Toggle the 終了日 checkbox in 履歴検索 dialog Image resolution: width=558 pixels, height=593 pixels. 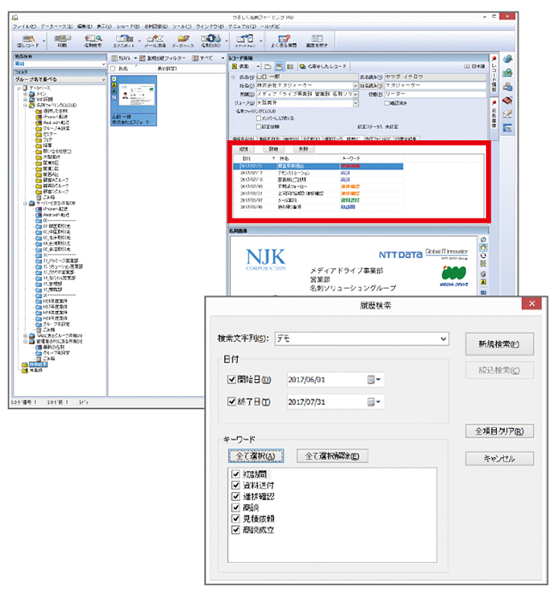coord(232,401)
